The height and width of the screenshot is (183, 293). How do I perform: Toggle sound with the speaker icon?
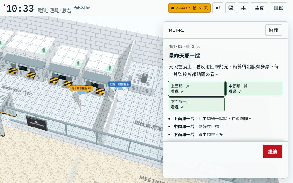[x=218, y=8]
